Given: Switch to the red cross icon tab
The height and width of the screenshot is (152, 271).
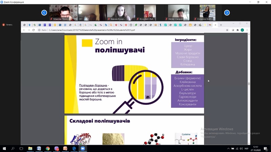Looking at the screenshot, I should (126, 25).
